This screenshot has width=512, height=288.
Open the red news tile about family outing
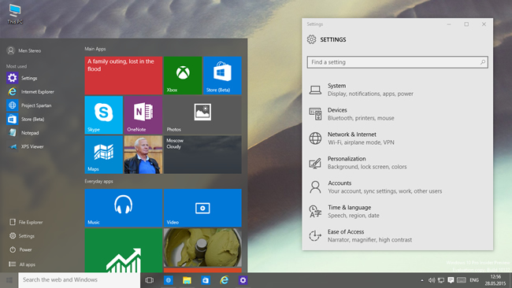coord(124,76)
